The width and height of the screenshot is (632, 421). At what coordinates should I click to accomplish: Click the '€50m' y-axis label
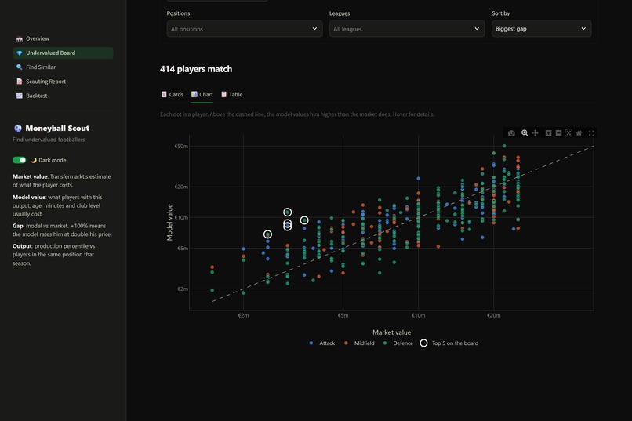[x=181, y=147]
